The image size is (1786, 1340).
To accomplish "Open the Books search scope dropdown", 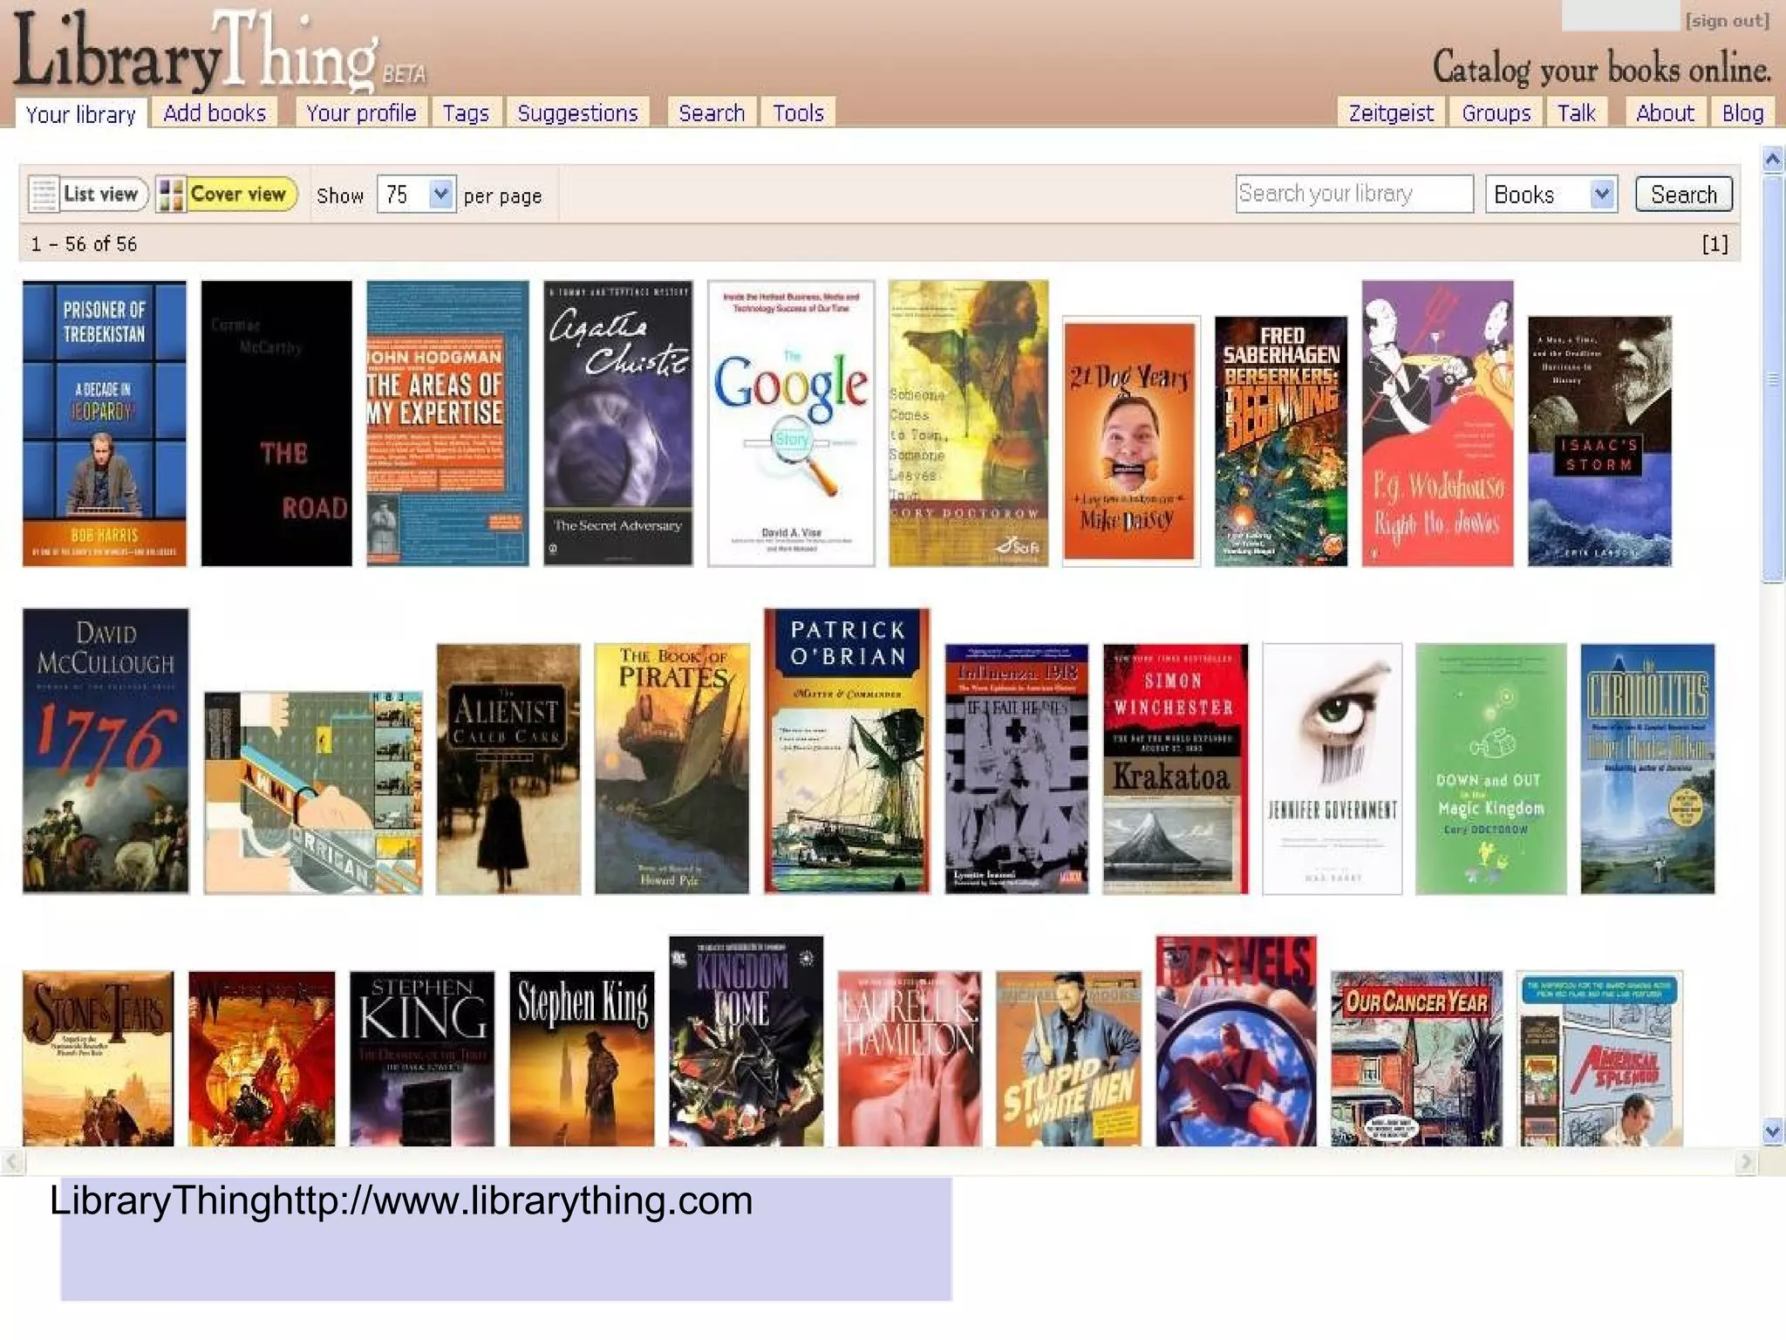I will 1551,195.
